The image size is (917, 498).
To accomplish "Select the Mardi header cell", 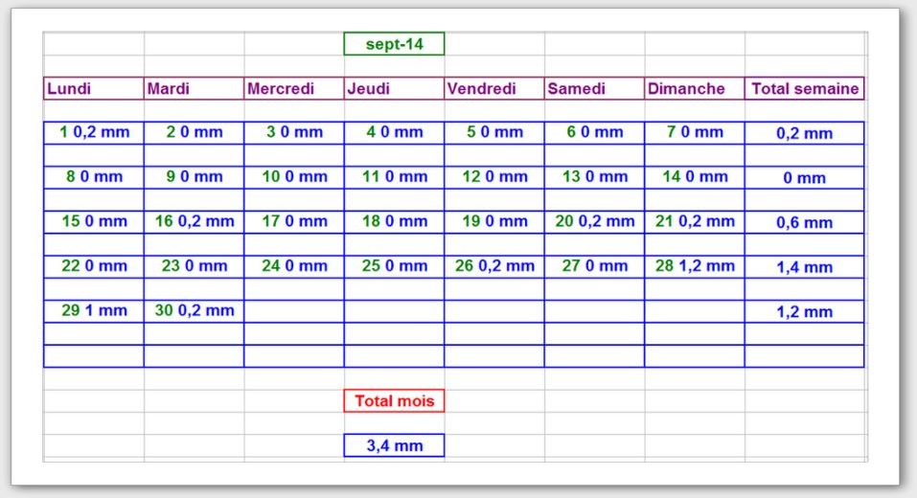I will [194, 88].
